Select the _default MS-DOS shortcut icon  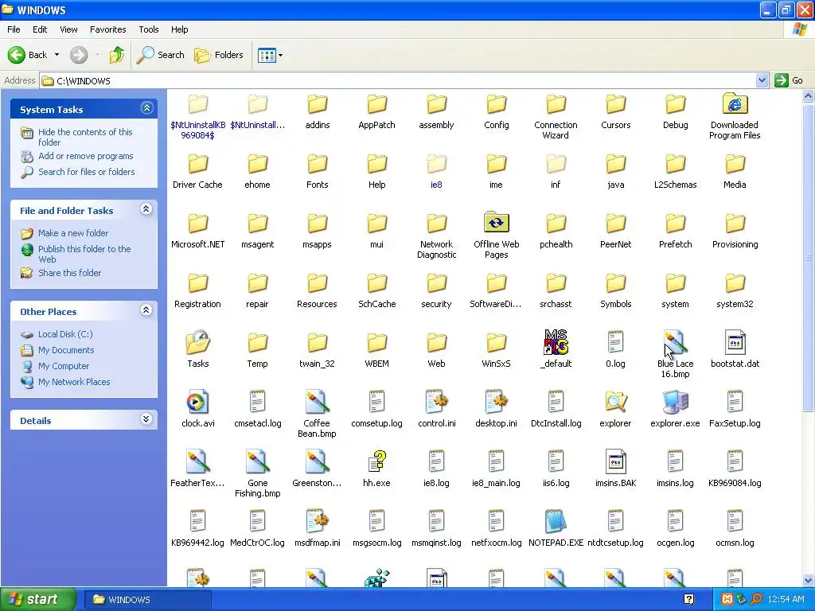coord(556,342)
